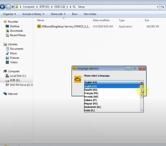166x146 pixels.
Task: Select Computer in the address breadcrumb
Action: pyautogui.click(x=29, y=7)
